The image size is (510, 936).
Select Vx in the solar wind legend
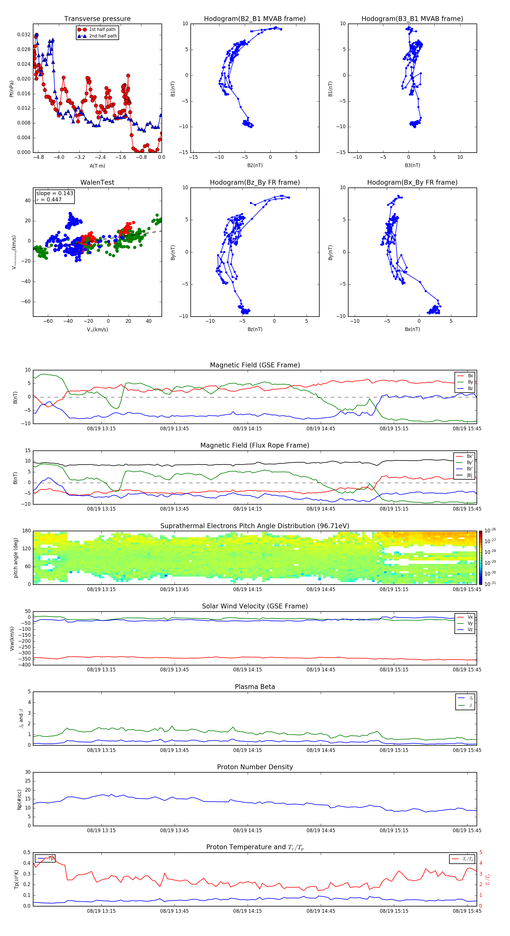coord(465,617)
